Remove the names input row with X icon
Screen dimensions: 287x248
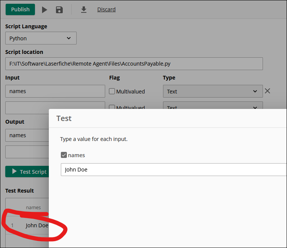click(267, 91)
